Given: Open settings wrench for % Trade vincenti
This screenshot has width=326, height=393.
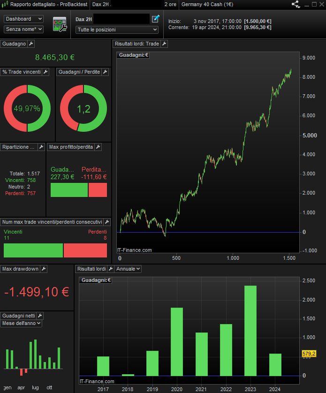Looking at the screenshot, I should (45, 72).
